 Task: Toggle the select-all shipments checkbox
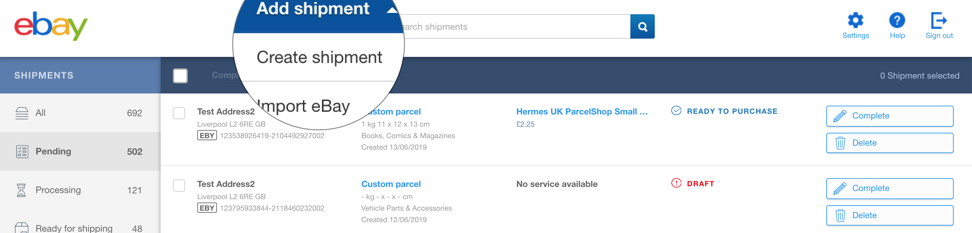pos(180,76)
